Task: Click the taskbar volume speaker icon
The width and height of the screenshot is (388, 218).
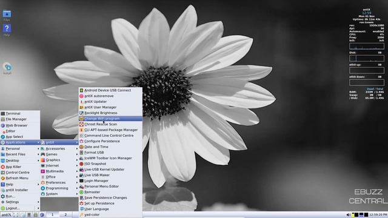Action: click(x=349, y=215)
